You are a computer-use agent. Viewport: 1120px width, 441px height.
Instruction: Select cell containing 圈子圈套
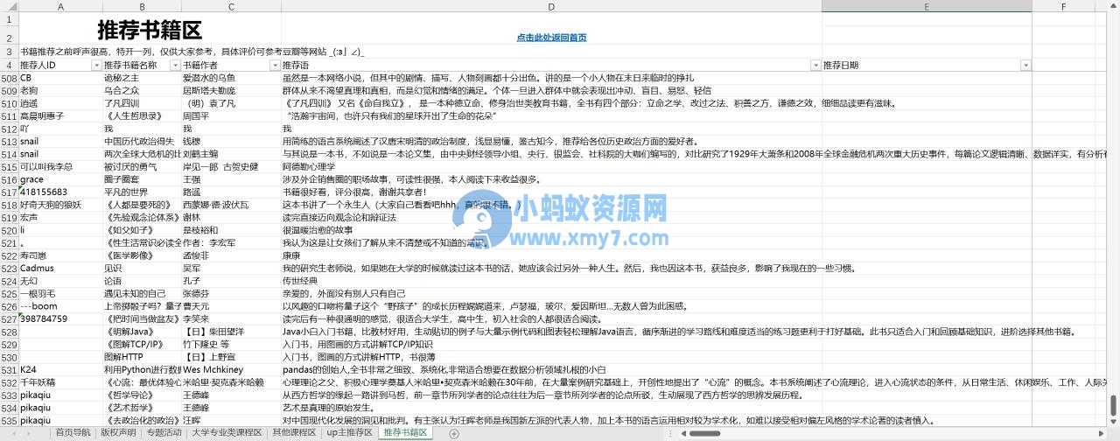pyautogui.click(x=142, y=179)
